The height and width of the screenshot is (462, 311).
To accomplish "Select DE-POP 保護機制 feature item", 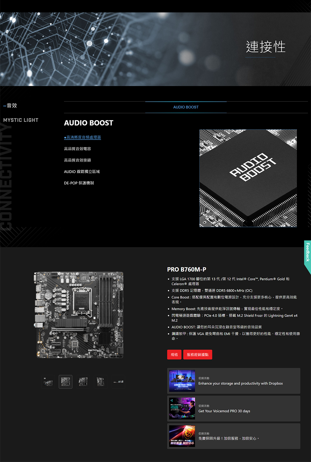I will 79,183.
